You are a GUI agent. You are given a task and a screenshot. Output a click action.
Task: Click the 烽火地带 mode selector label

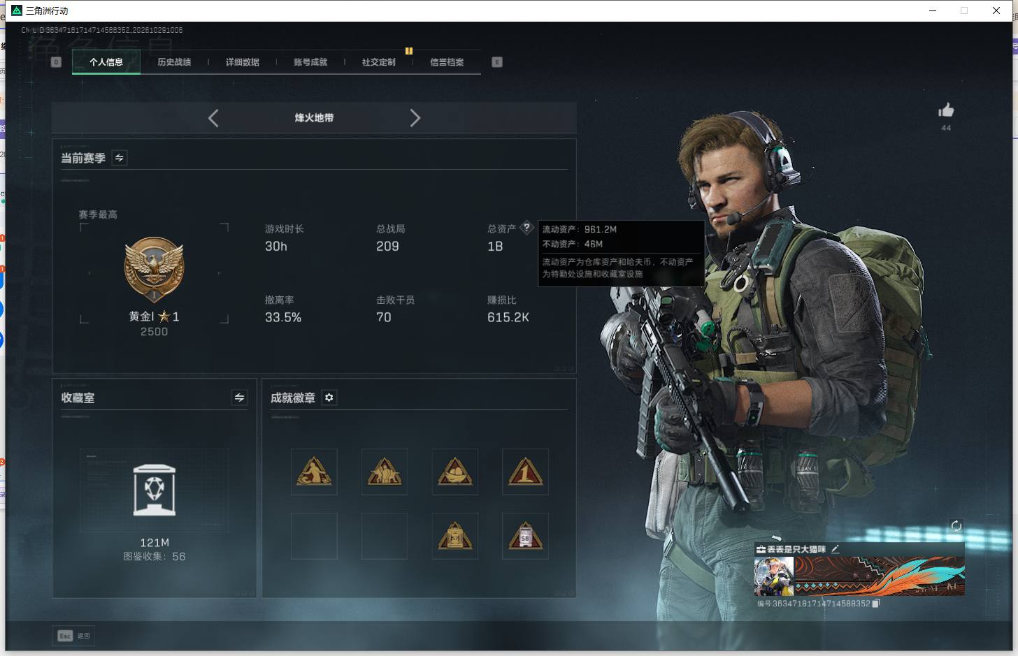(314, 118)
